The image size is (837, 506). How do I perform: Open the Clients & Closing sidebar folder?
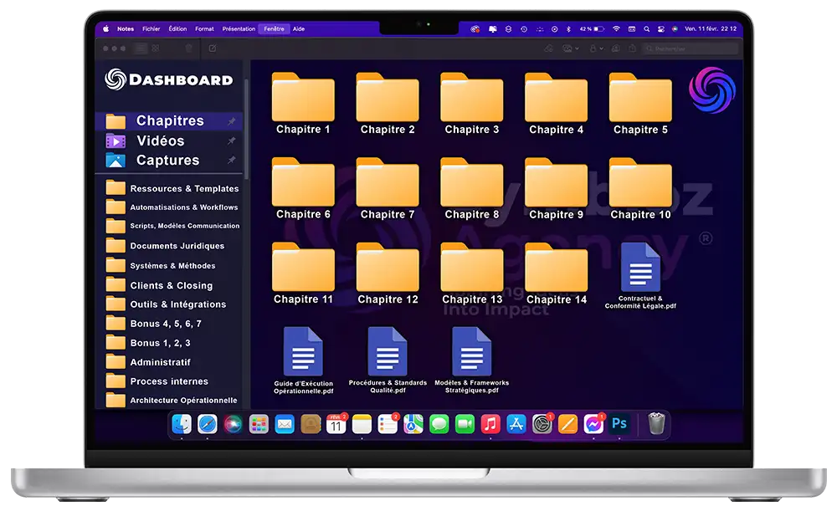click(x=171, y=285)
